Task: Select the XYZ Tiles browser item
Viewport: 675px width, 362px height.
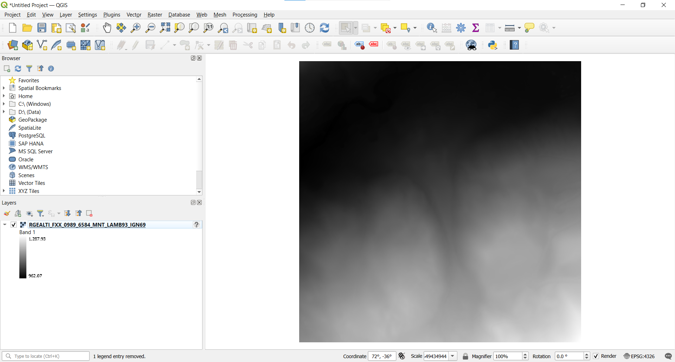Action: tap(29, 191)
